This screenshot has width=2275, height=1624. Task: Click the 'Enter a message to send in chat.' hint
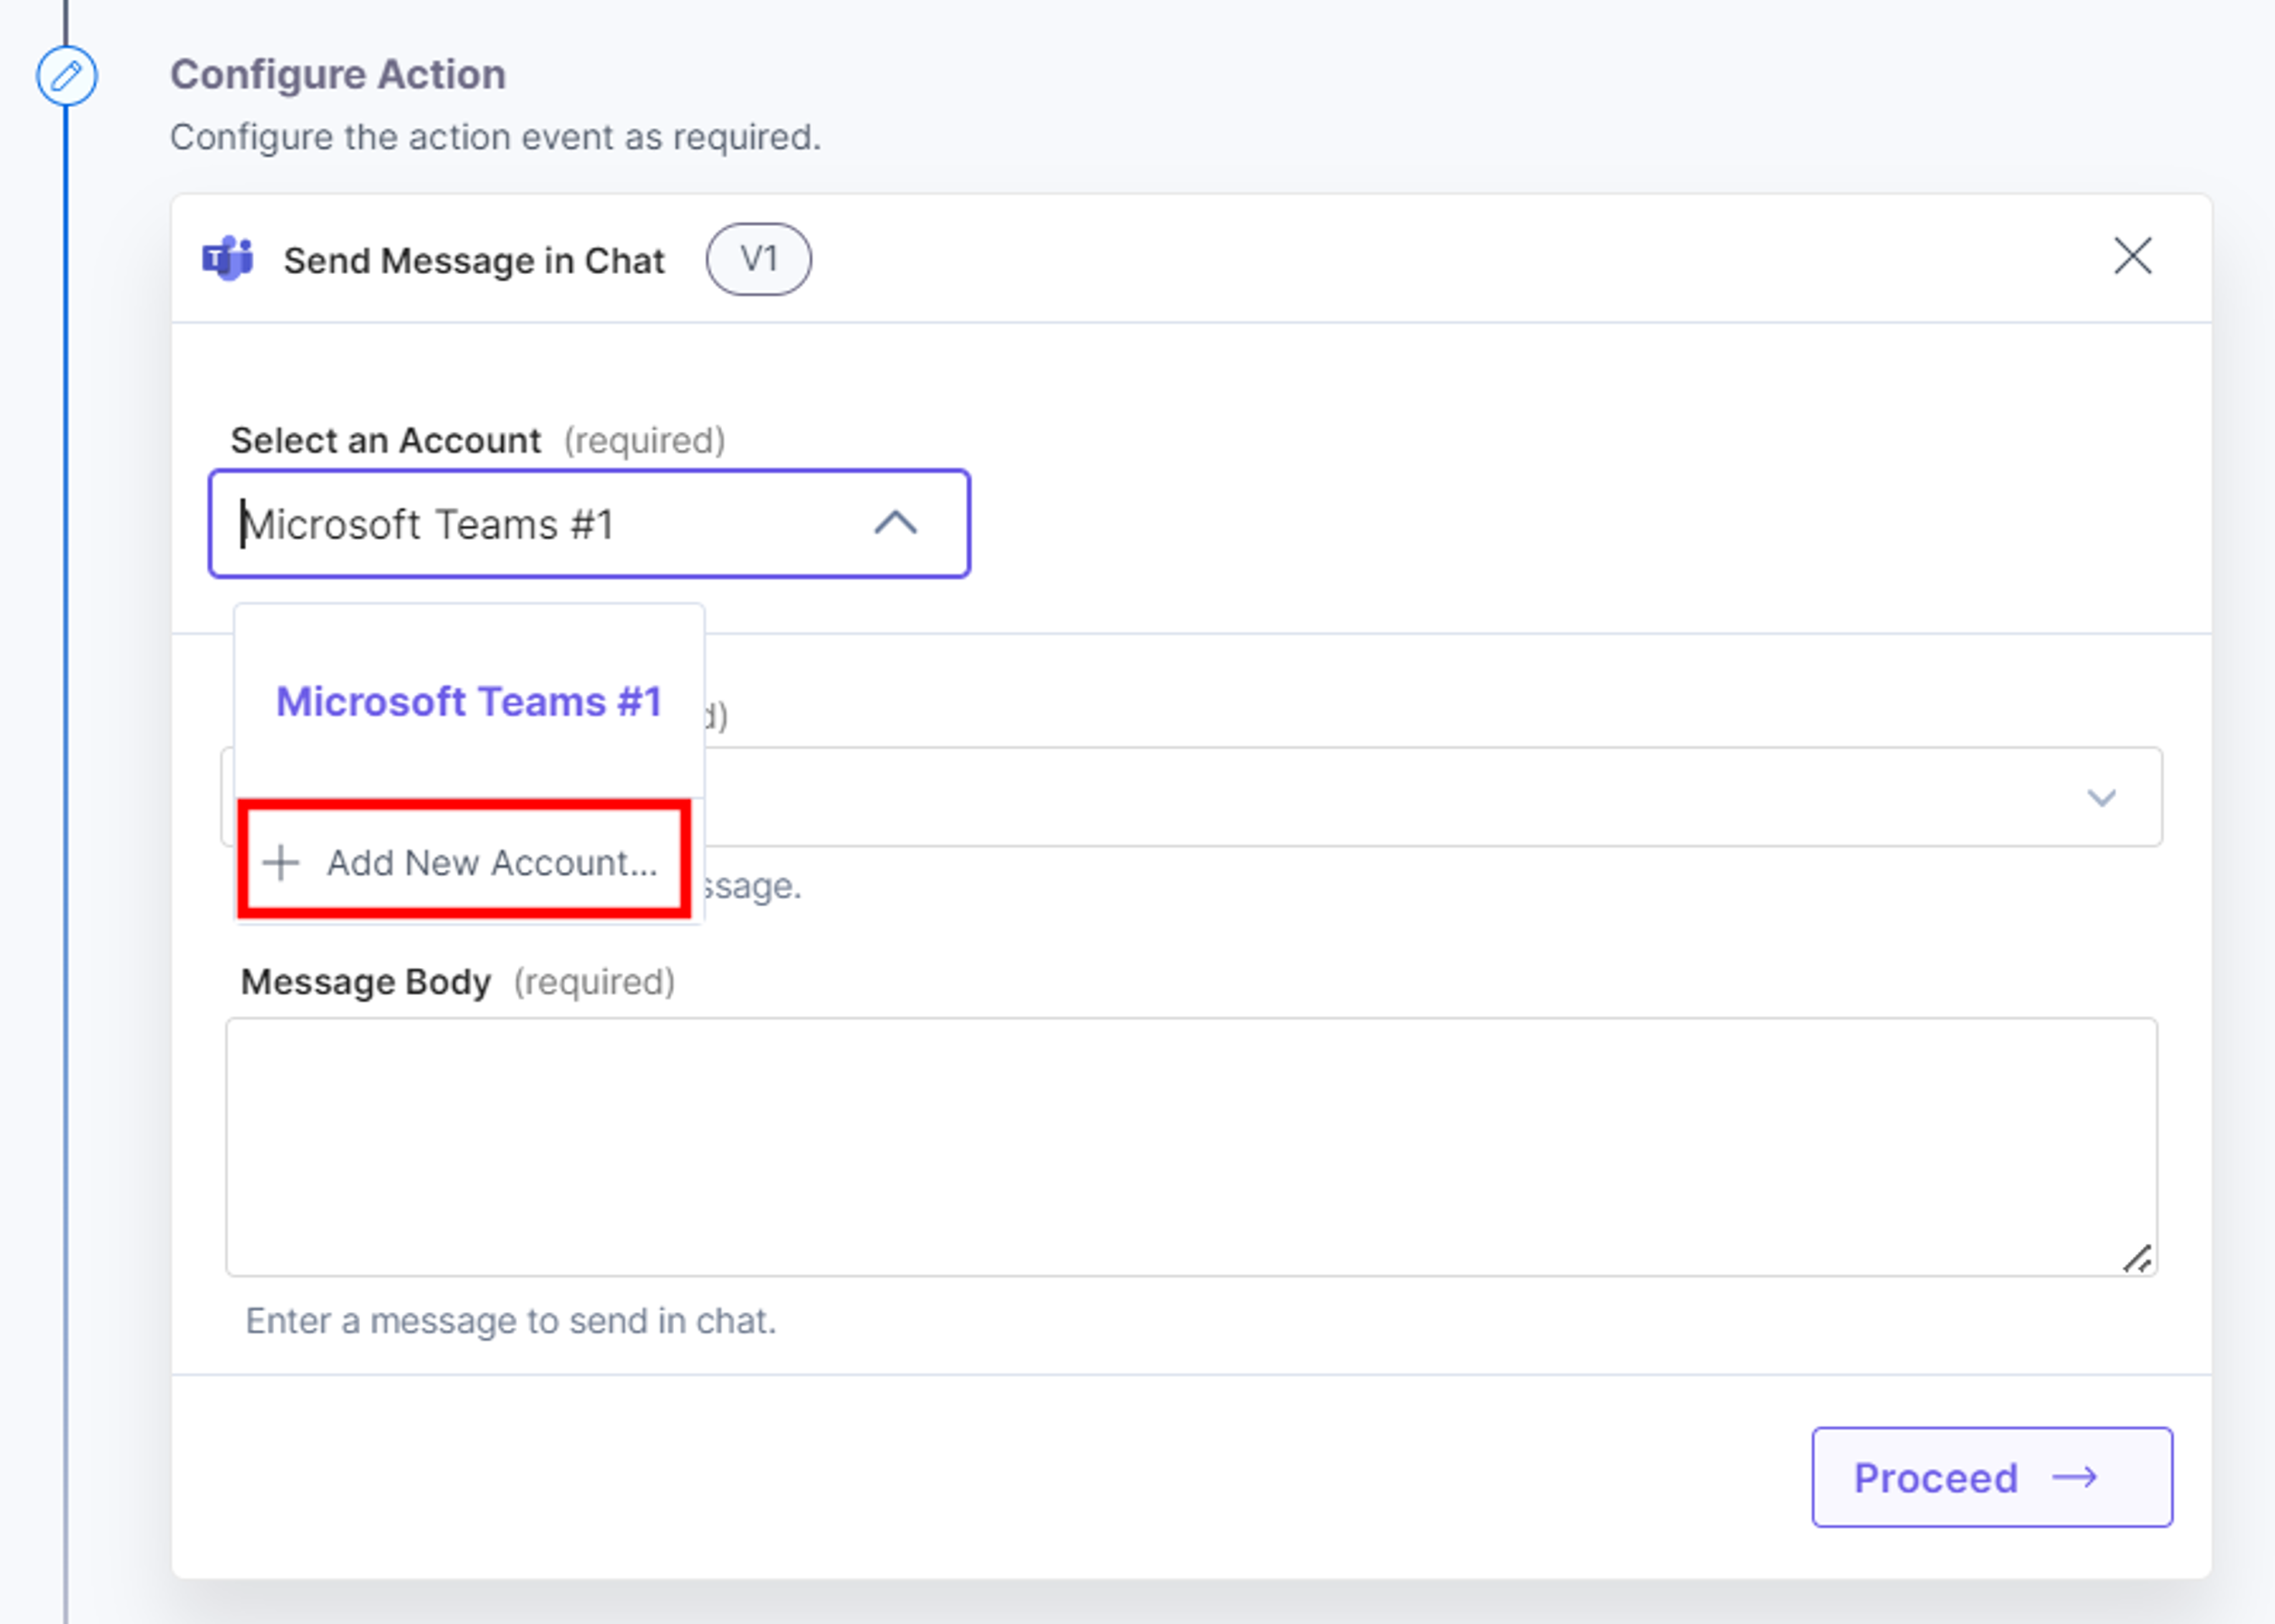[x=511, y=1321]
